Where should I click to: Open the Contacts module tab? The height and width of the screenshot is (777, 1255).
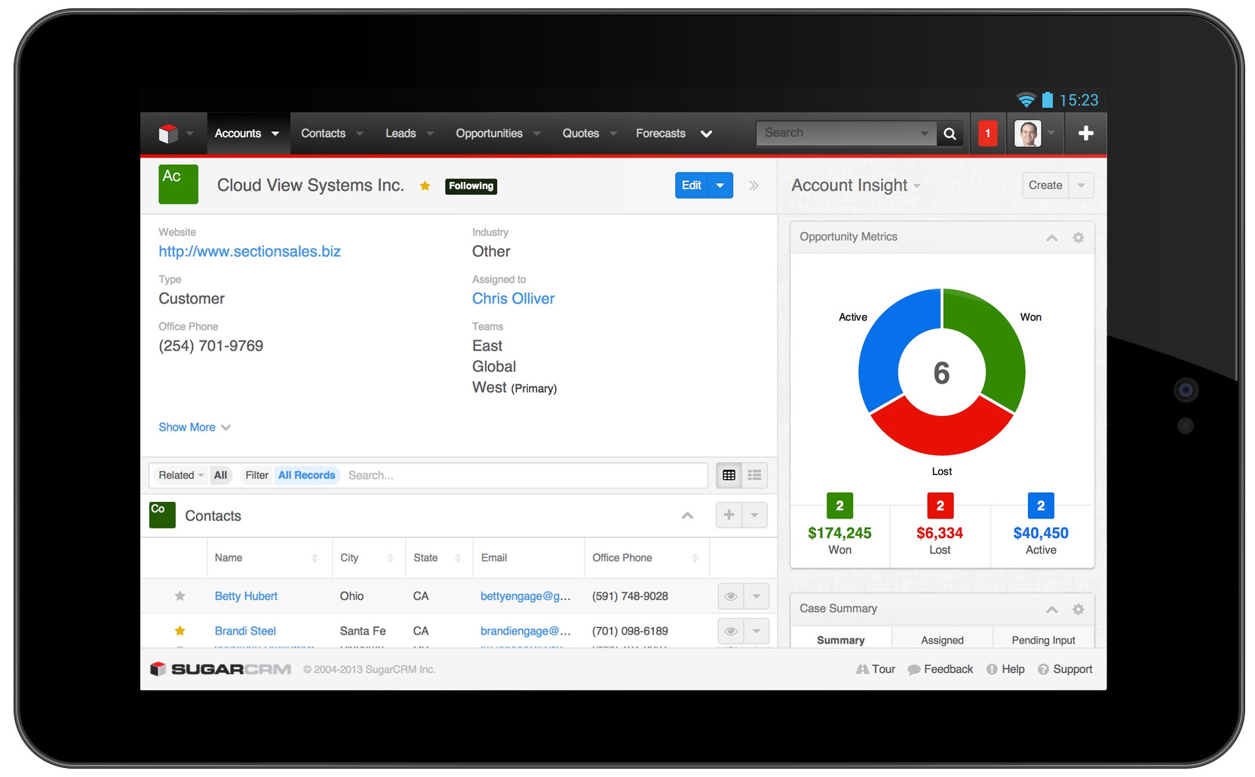(x=323, y=133)
